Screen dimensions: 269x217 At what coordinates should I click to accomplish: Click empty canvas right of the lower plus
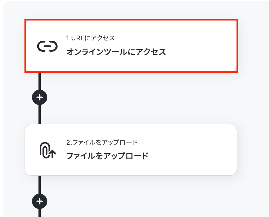click(137, 201)
